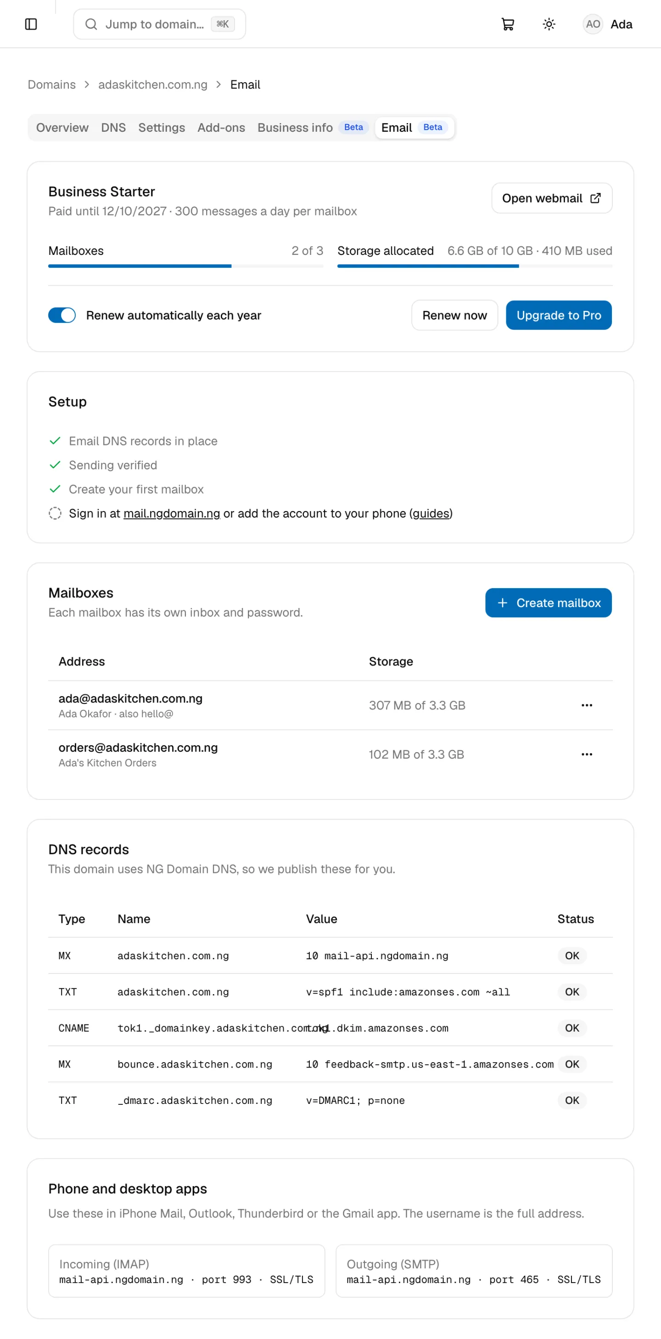Click the OK status of the CNAME record
661x1339 pixels.
coord(571,1028)
